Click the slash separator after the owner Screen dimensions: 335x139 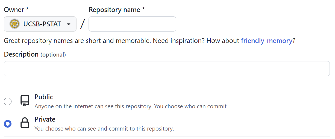83,24
